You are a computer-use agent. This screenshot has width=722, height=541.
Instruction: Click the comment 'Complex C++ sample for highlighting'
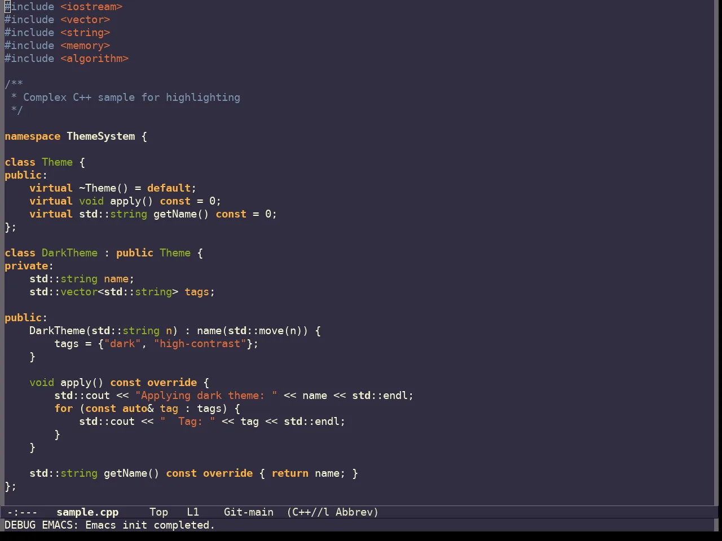click(131, 97)
